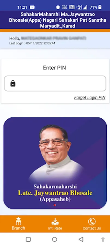Image resolution: width=110 pixels, height=246 pixels.
Task: Tap the YouTube icon in status bar
Action: 32,7
